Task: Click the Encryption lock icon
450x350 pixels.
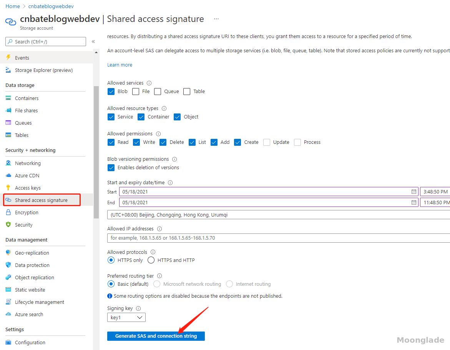Action: click(x=8, y=212)
